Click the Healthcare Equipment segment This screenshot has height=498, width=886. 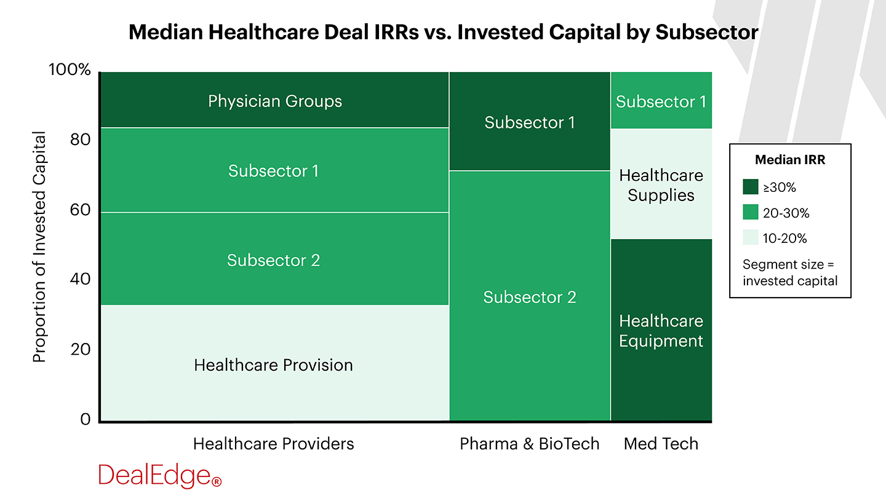pos(661,331)
